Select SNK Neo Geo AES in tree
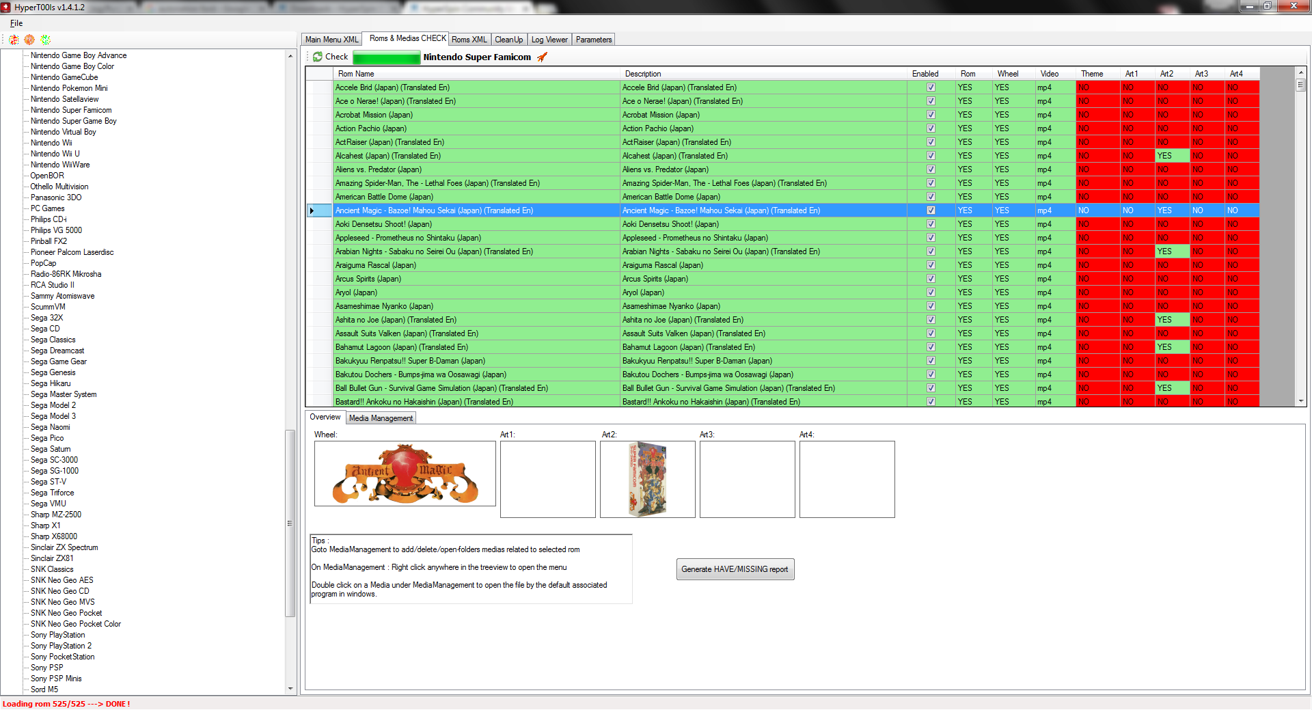Image resolution: width=1312 pixels, height=710 pixels. click(x=62, y=580)
